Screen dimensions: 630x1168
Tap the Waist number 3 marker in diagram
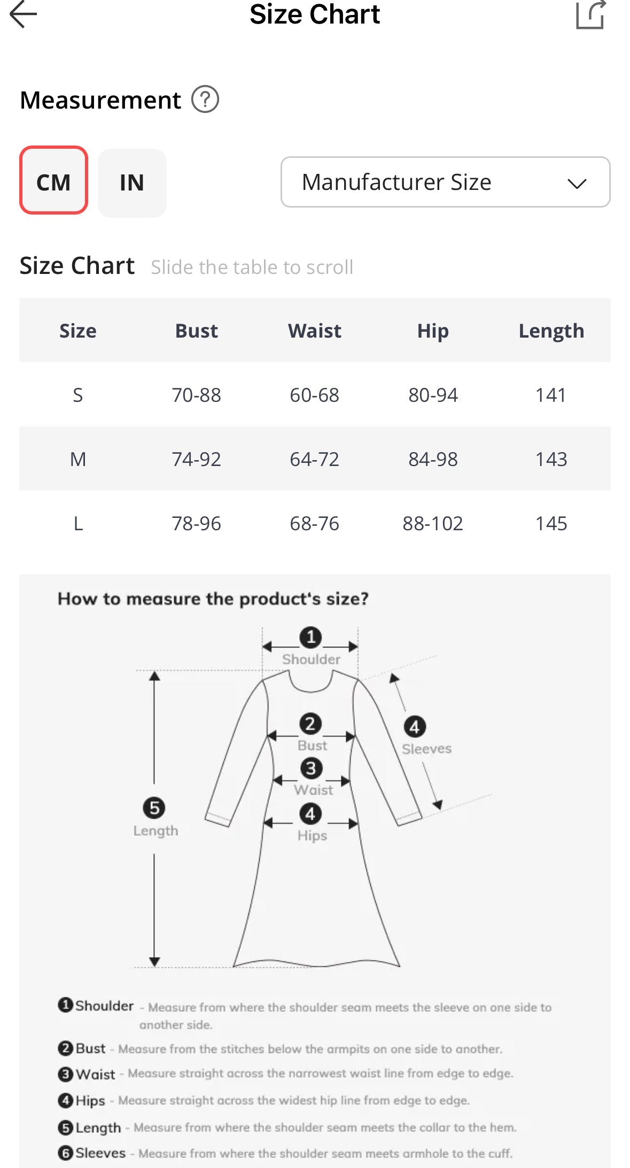pyautogui.click(x=311, y=768)
